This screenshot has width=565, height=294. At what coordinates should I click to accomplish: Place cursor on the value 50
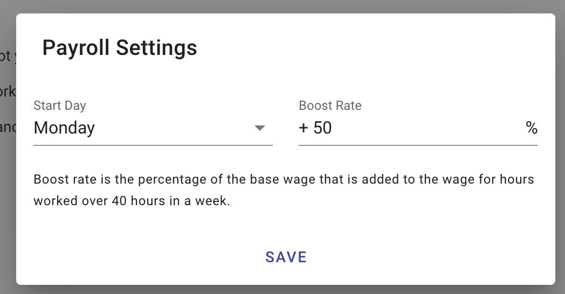[x=322, y=128]
